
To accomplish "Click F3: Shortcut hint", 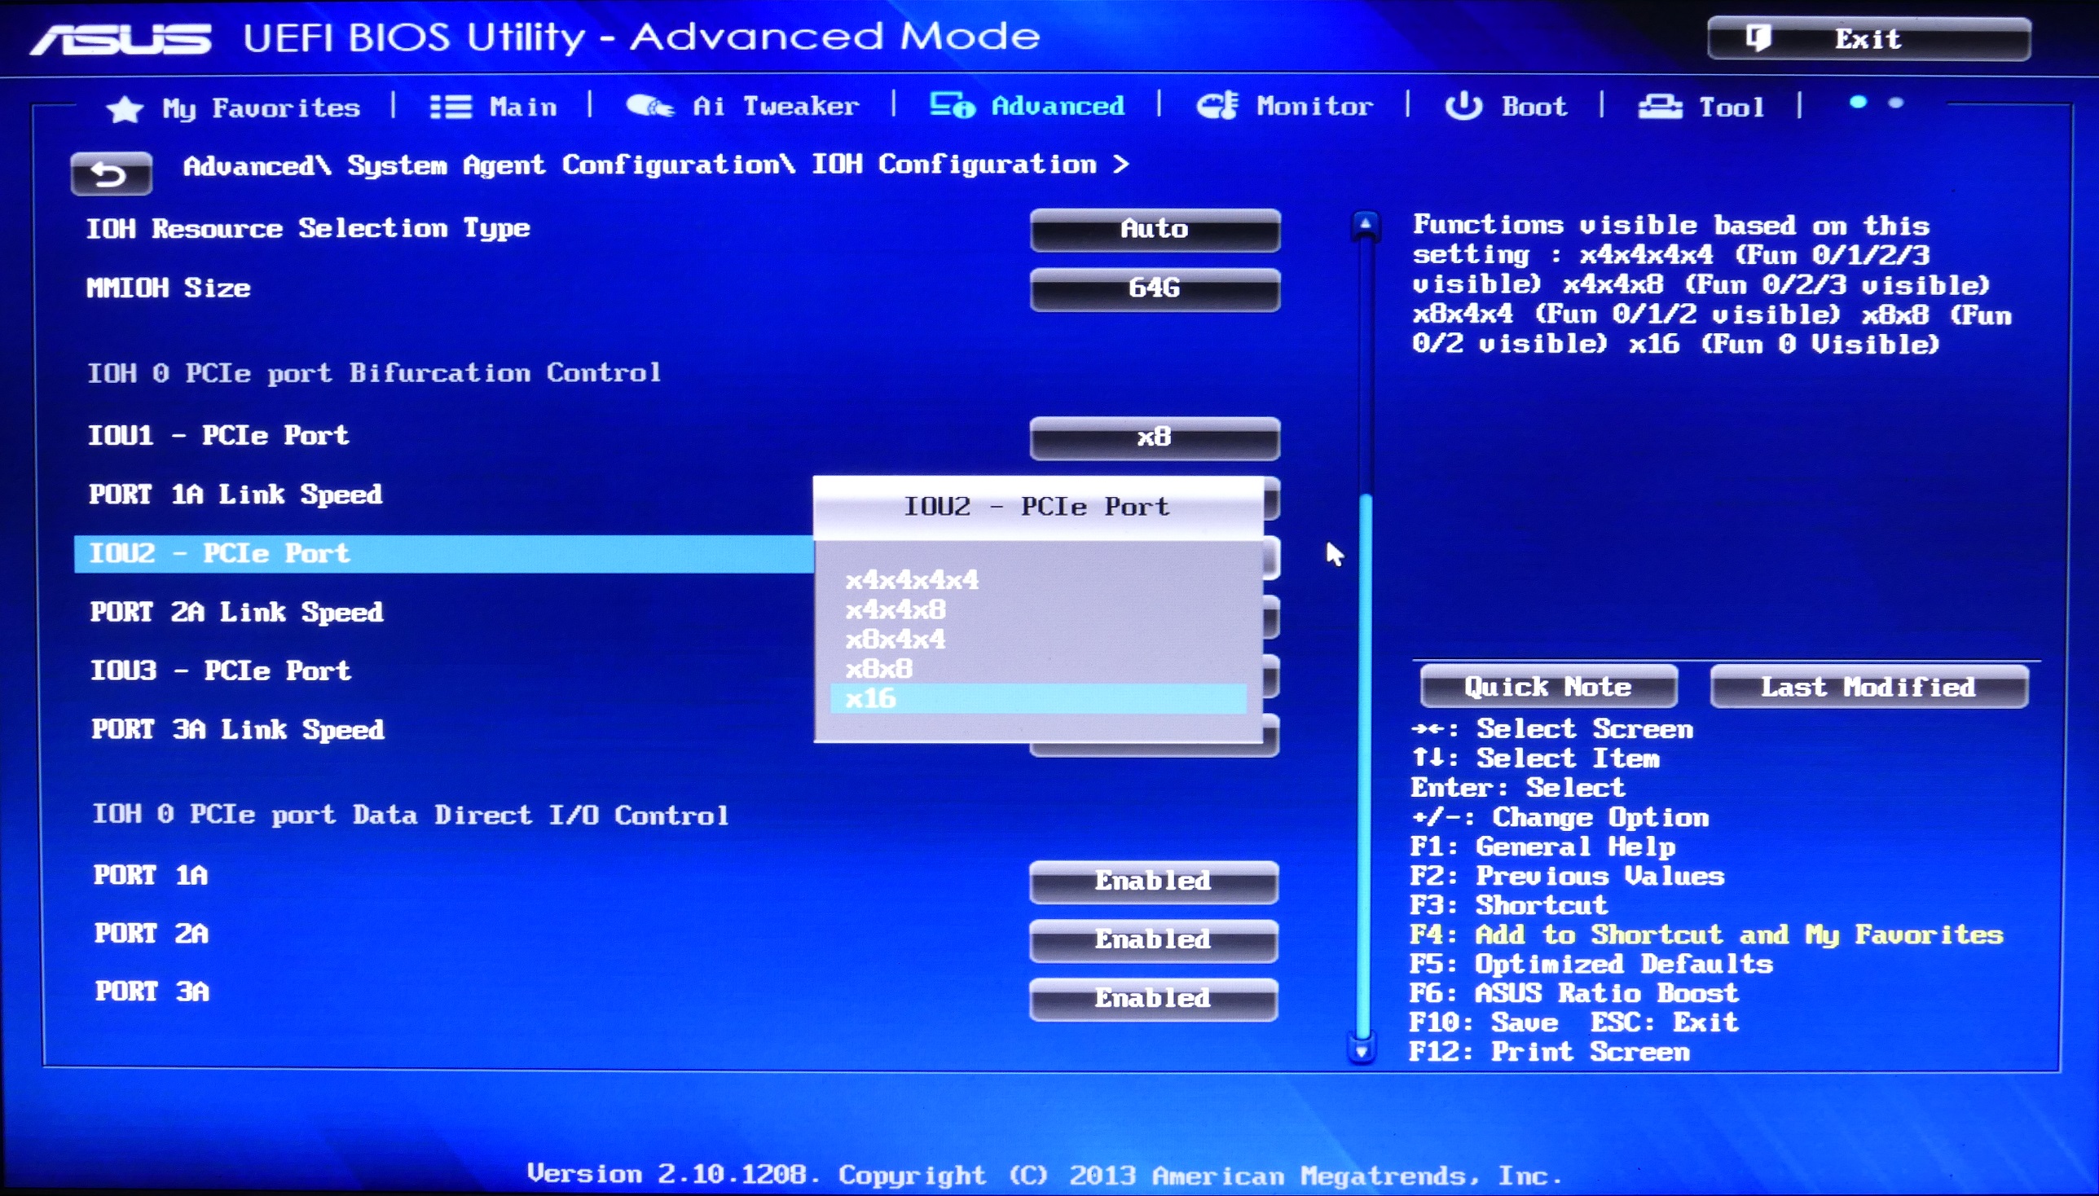I will pyautogui.click(x=1508, y=905).
